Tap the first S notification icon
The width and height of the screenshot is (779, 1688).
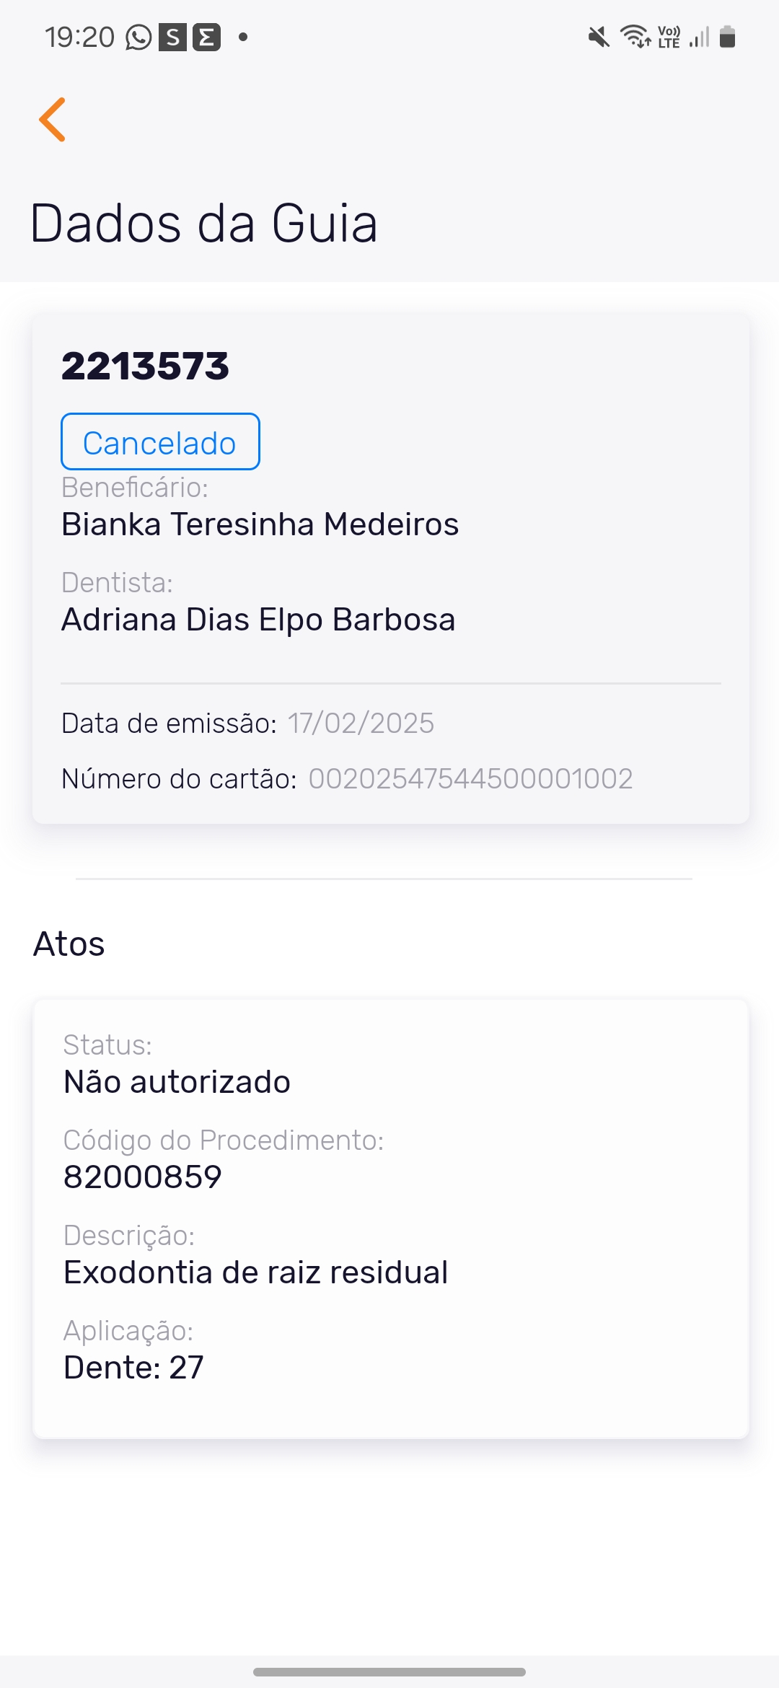tap(172, 37)
